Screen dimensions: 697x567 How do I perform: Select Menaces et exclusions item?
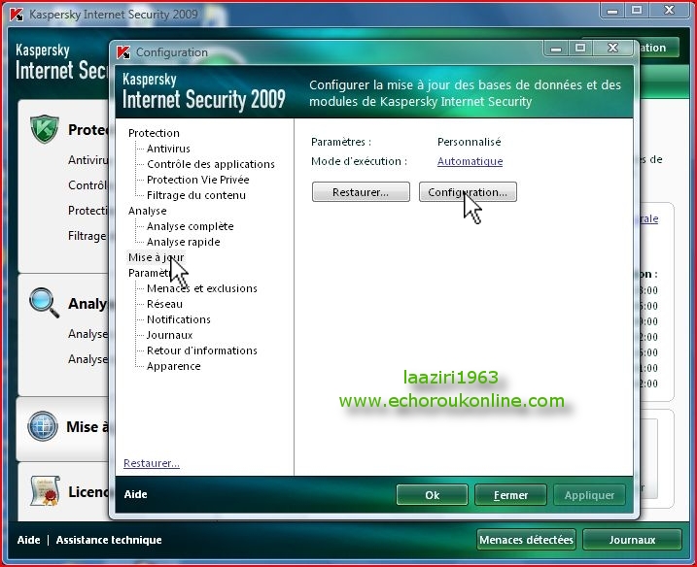click(201, 288)
